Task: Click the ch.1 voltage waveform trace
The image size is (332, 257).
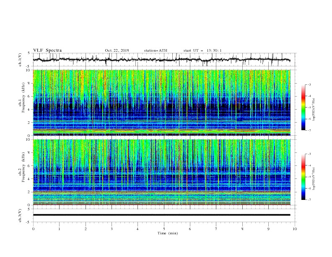Action: [161, 60]
